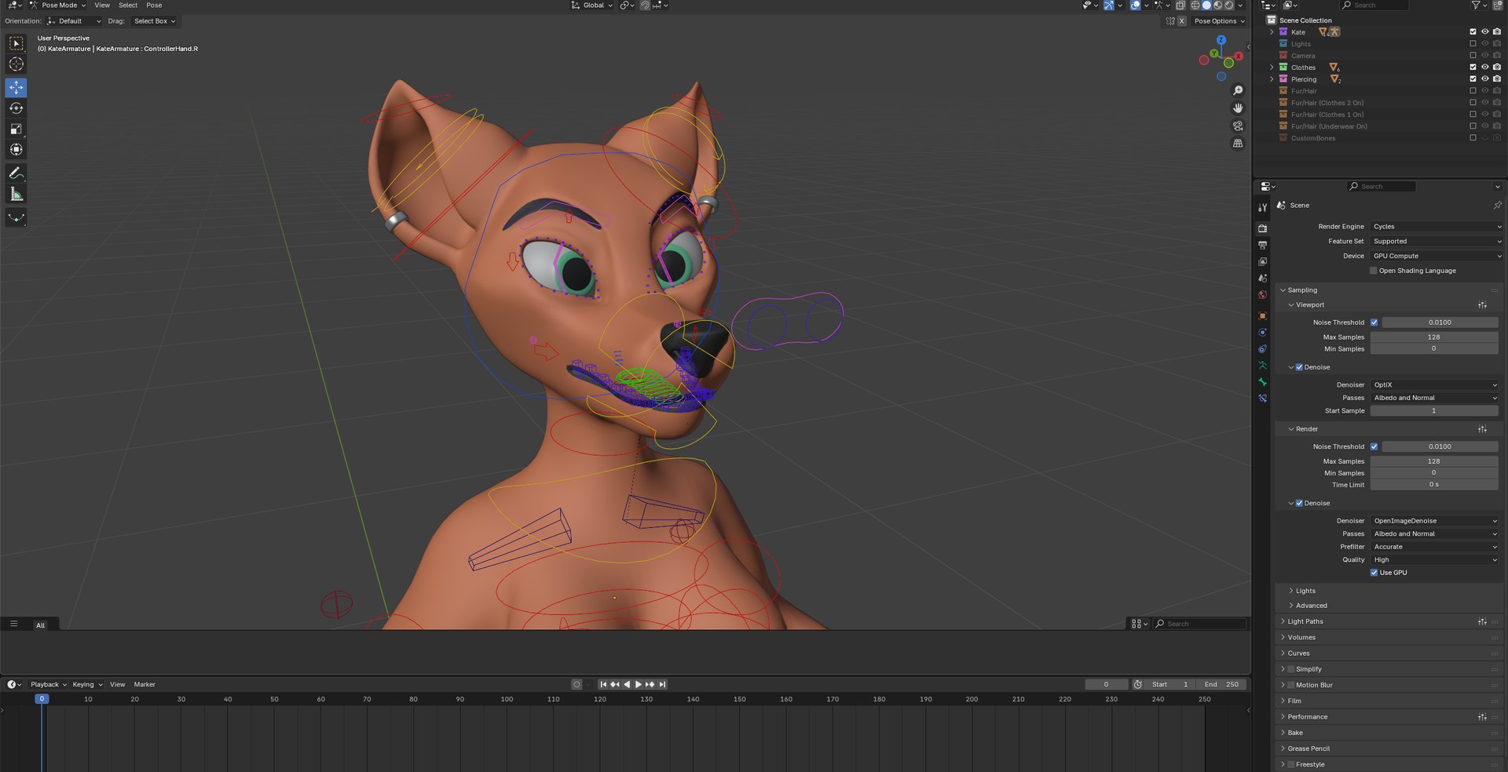Select the Transform tool
Image resolution: width=1508 pixels, height=772 pixels.
click(x=16, y=149)
